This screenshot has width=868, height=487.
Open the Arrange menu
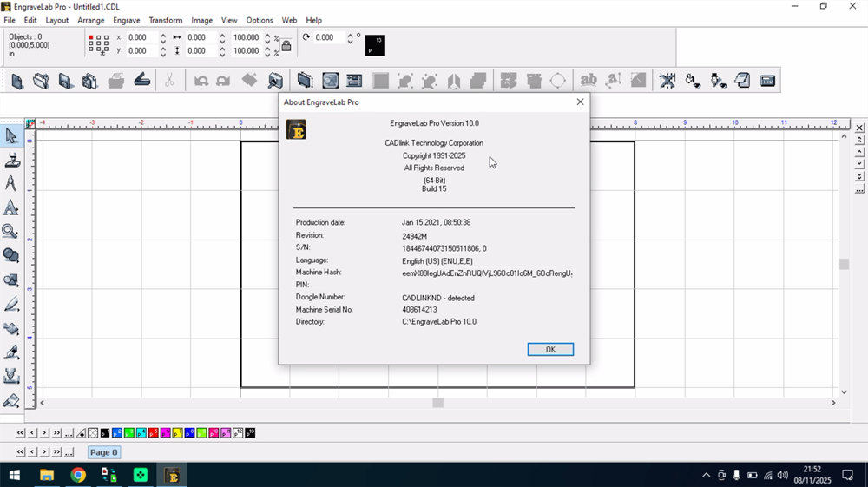91,20
